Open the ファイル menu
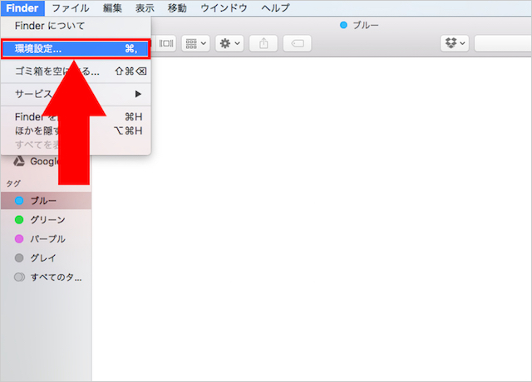 click(x=71, y=7)
